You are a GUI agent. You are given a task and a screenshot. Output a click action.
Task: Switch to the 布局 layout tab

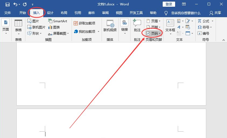[x=64, y=13]
